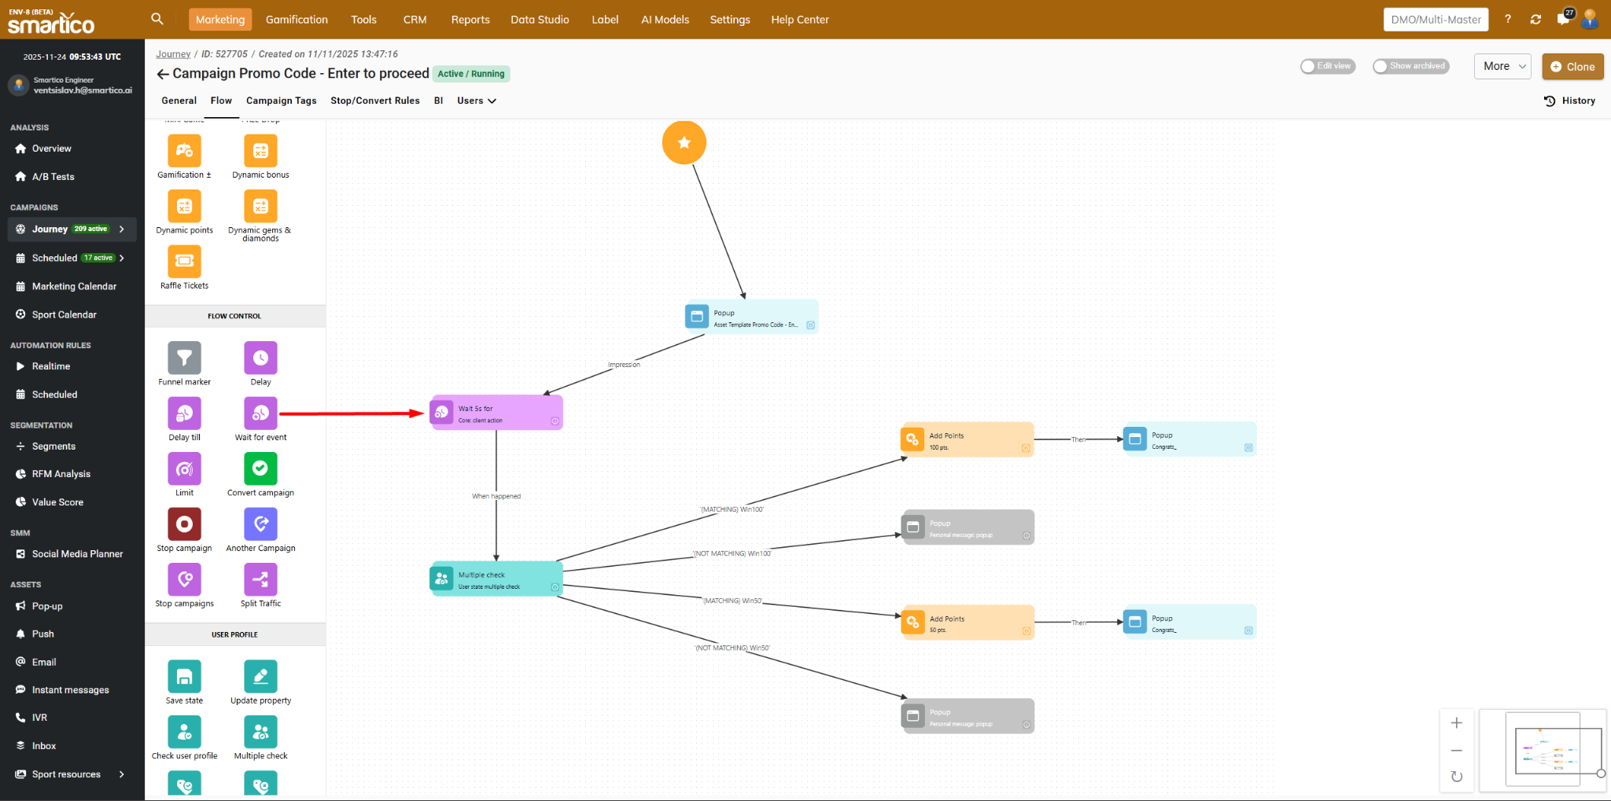Open the Journey breadcrumb link
The height and width of the screenshot is (801, 1611).
[x=173, y=54]
